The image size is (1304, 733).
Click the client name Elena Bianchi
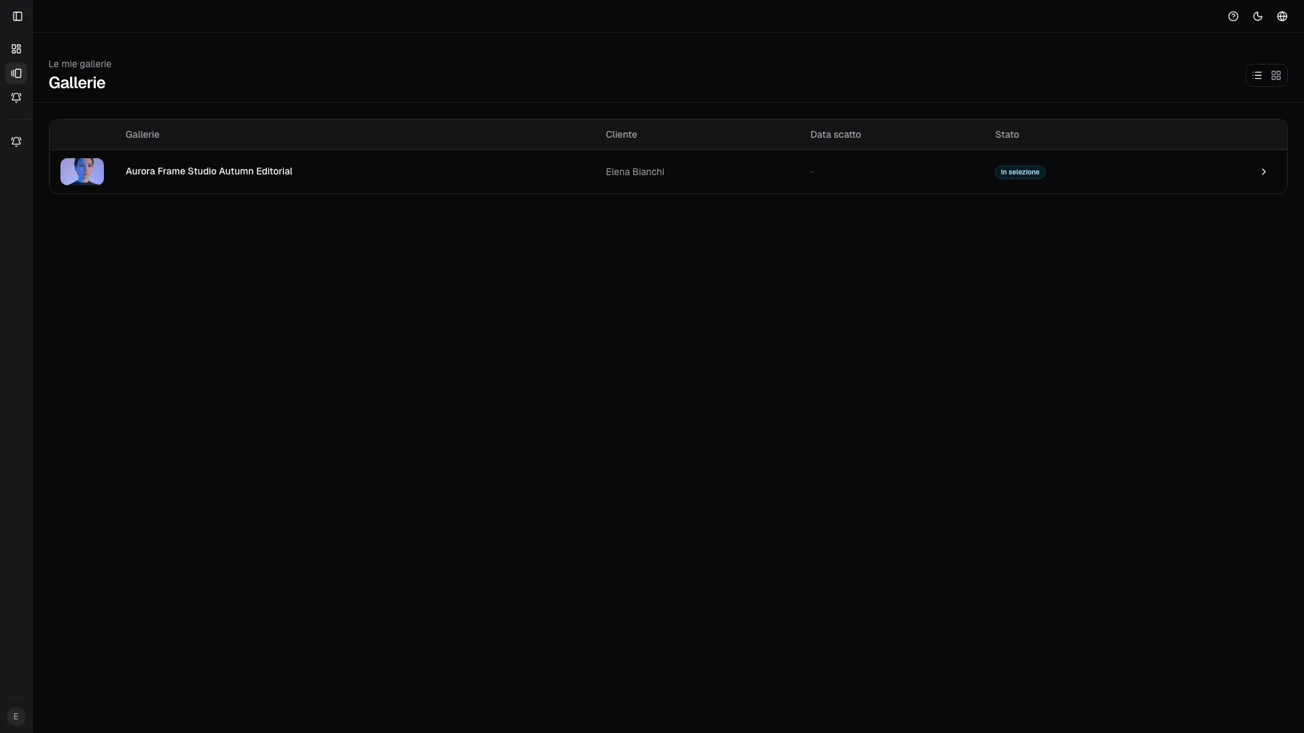[x=635, y=172]
